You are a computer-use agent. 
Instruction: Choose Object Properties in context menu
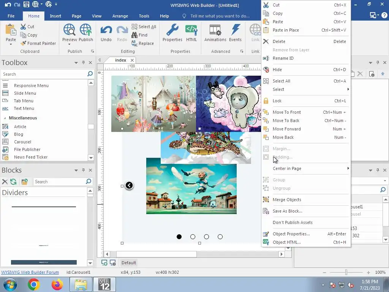306,234
